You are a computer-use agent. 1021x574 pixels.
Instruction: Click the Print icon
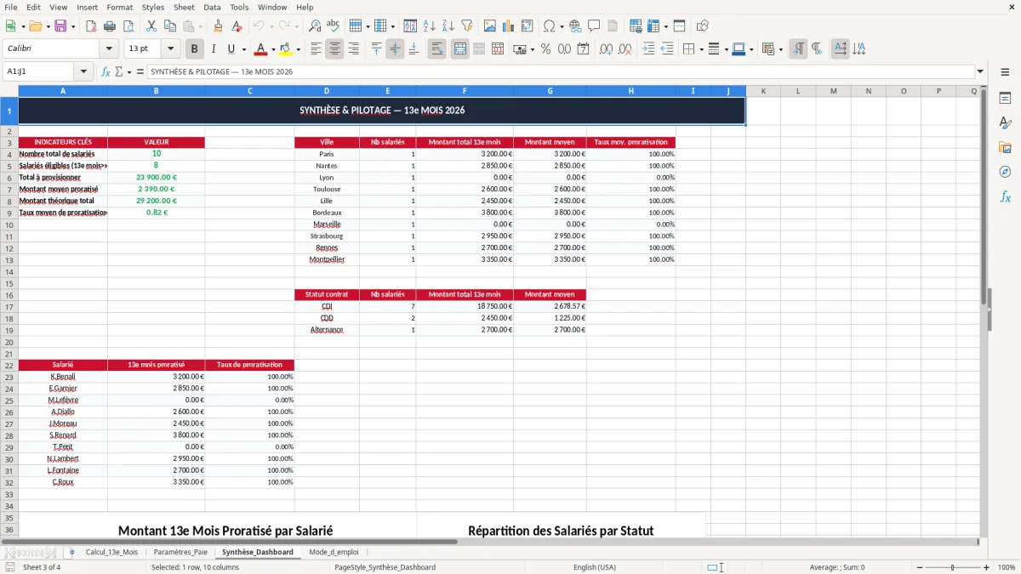tap(110, 26)
